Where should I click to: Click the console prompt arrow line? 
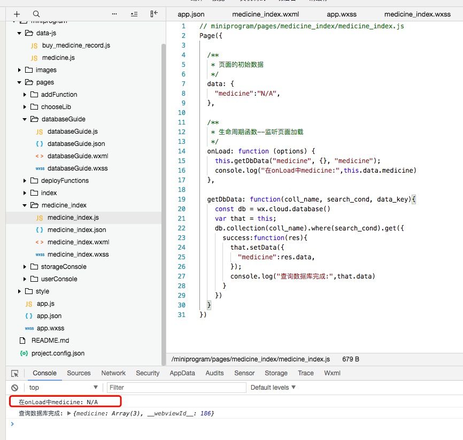tap(12, 424)
